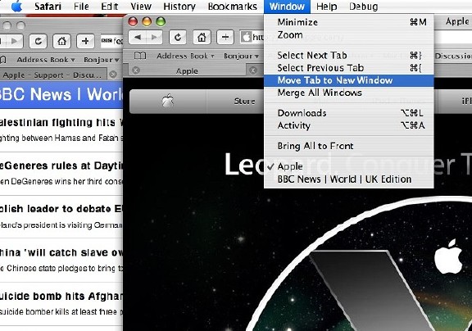Click yellow minimize button of Apple window

click(147, 21)
